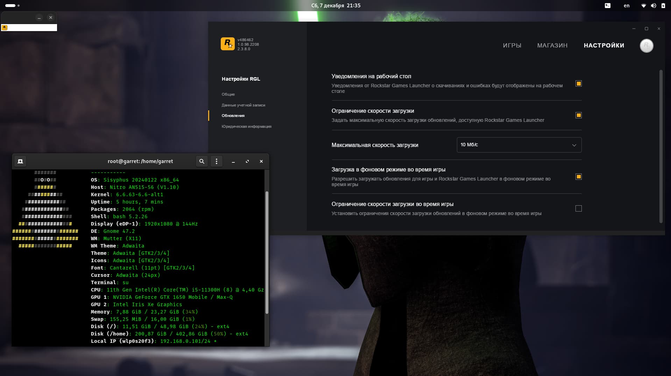Click the Local IP 192.168.0.101/24 line
The image size is (671, 376).
click(154, 341)
